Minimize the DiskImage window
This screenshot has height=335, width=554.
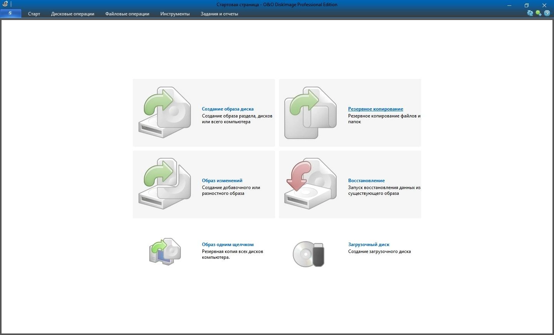[509, 5]
